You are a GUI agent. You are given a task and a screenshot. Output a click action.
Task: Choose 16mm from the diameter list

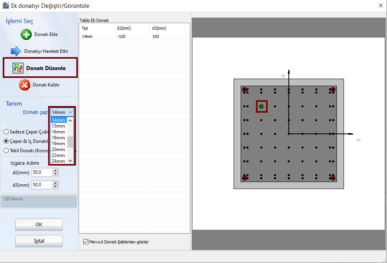(x=58, y=132)
